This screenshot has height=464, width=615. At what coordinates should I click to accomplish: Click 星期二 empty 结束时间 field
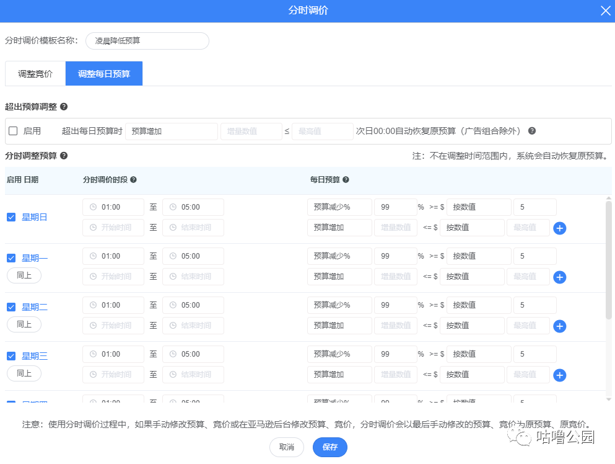point(193,326)
